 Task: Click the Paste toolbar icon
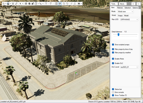coord(75,4)
